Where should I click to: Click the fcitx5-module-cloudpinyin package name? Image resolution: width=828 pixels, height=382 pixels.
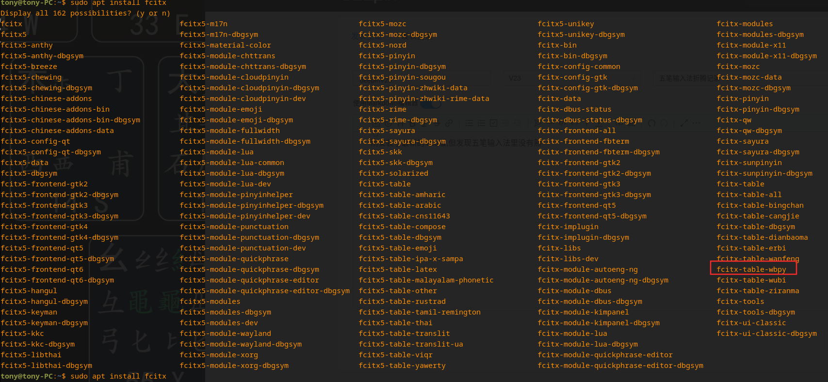click(234, 77)
